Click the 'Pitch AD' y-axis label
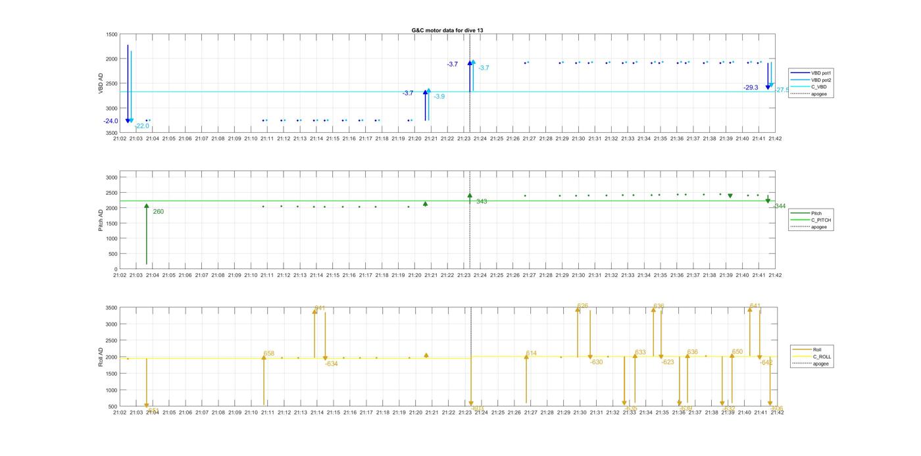Viewport: 921px width, 456px height. 101,220
